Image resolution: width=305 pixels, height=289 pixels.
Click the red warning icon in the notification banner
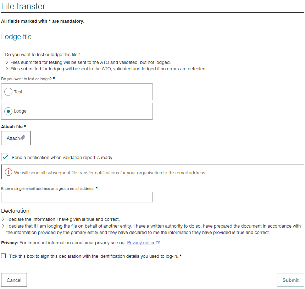click(x=8, y=172)
